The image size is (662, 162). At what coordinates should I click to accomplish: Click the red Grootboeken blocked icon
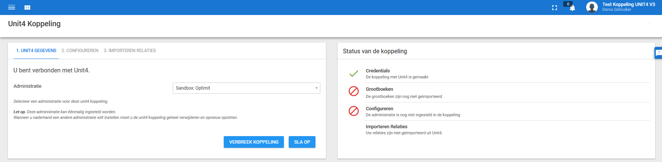(354, 91)
